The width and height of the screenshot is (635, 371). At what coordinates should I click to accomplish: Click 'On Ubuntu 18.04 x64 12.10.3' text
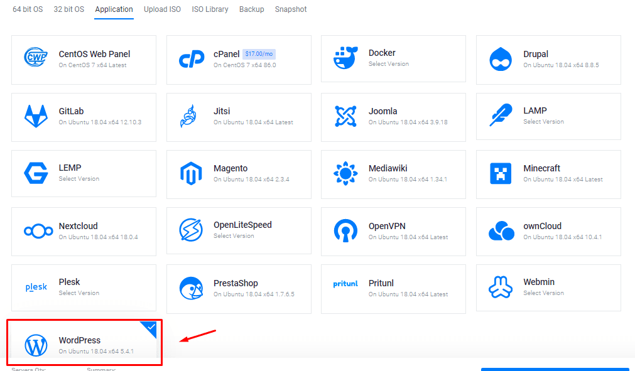click(100, 122)
